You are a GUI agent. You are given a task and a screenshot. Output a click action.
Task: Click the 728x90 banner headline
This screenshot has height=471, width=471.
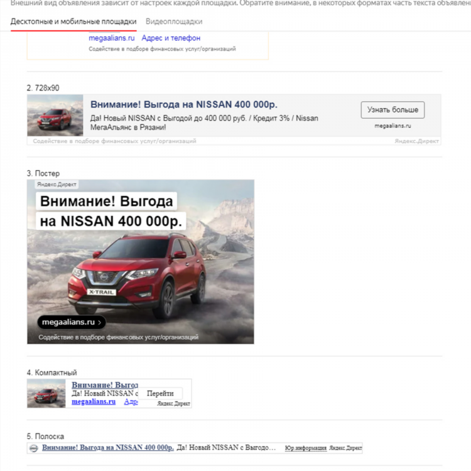click(x=184, y=104)
